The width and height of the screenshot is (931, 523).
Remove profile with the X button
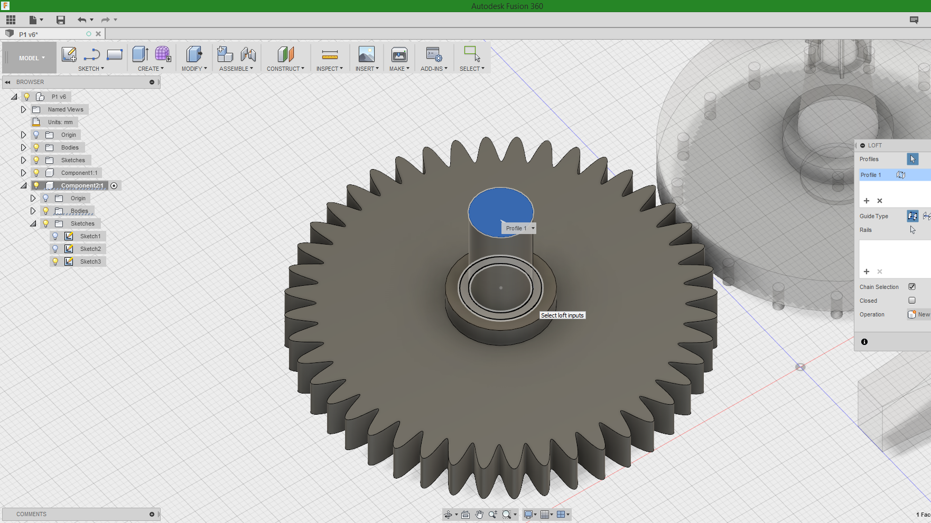880,201
